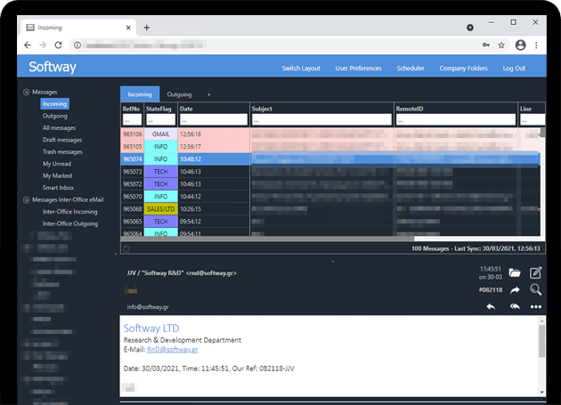Open Trash messages folder
The image size is (561, 405).
(x=62, y=151)
